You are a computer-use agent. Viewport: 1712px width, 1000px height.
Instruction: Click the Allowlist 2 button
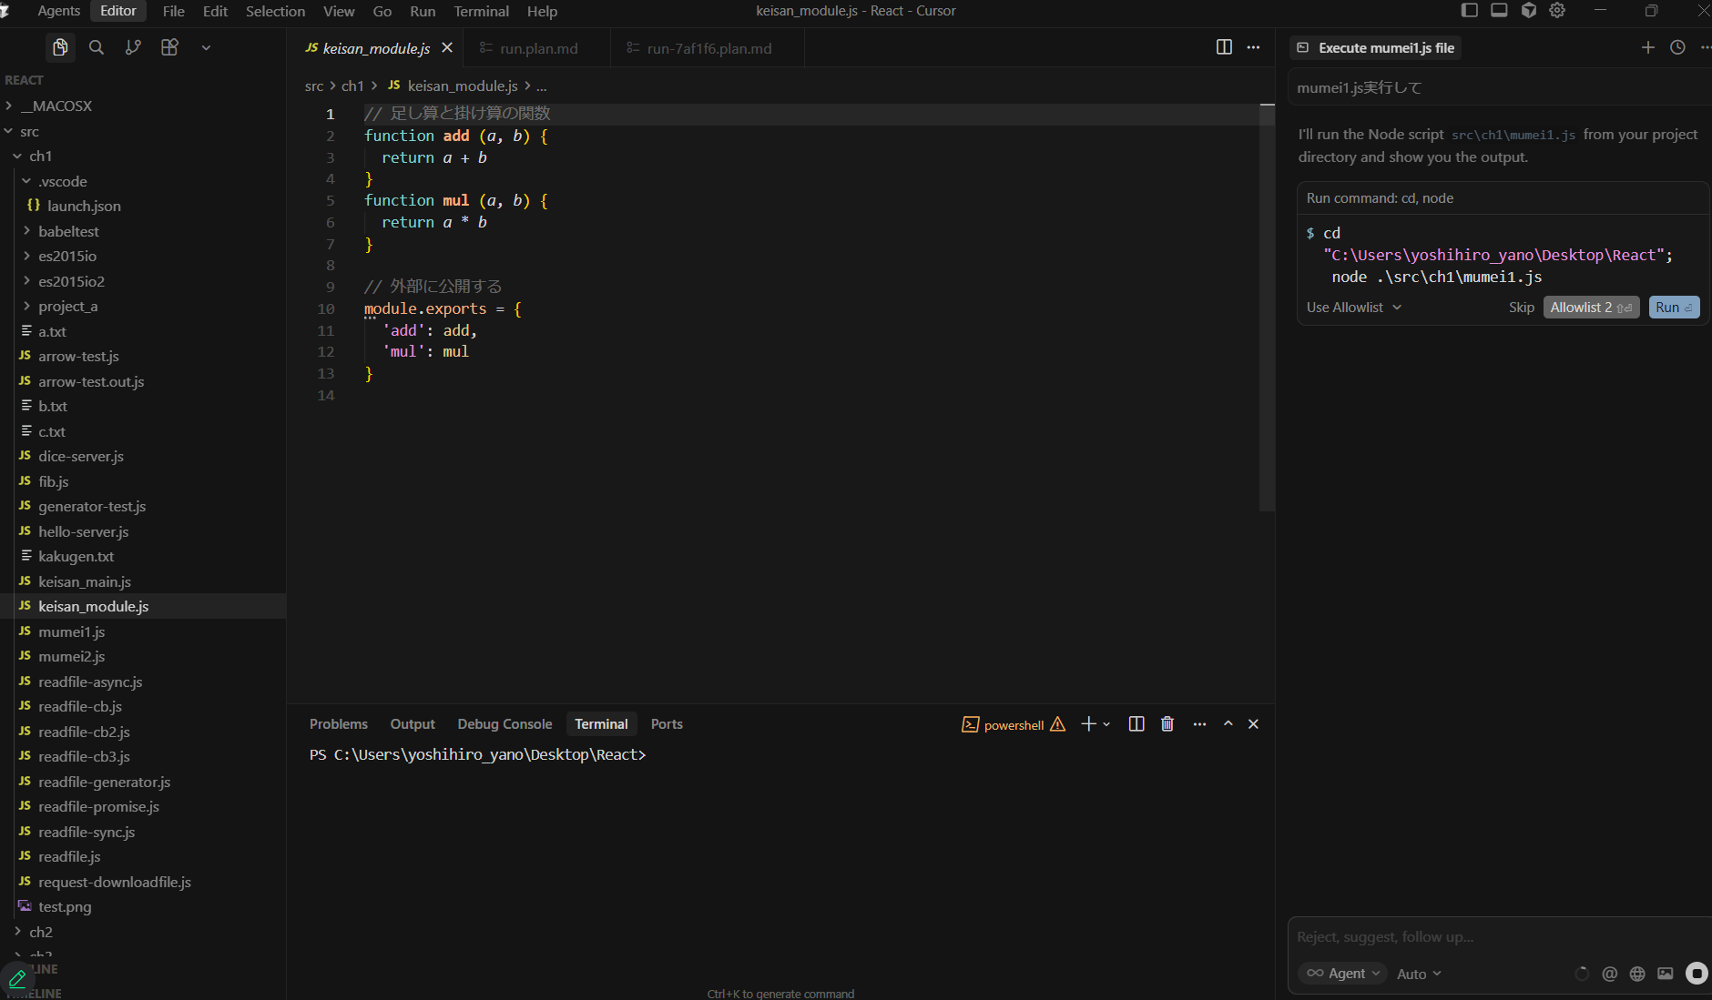(1591, 308)
